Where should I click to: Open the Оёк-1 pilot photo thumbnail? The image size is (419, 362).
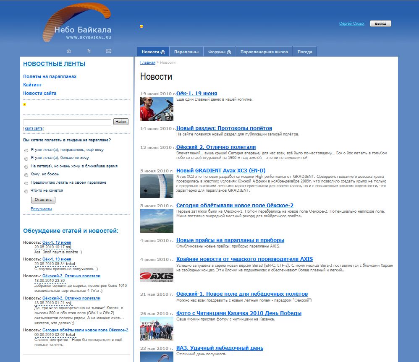click(x=157, y=109)
